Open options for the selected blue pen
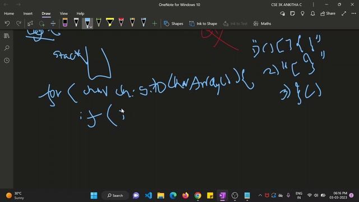 point(91,27)
